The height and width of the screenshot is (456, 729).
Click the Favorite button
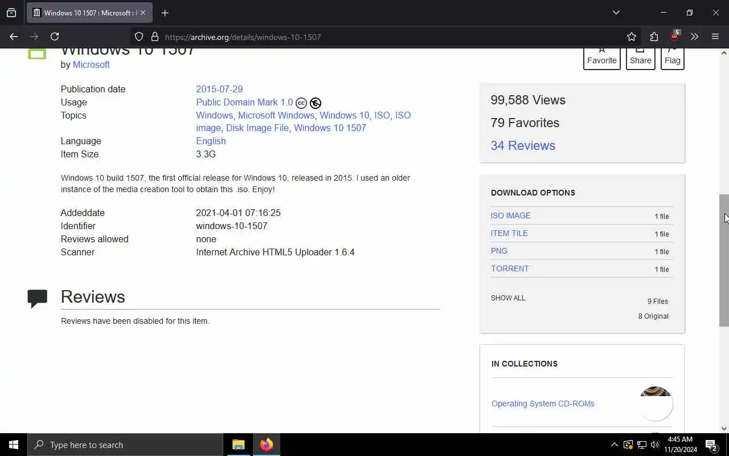tap(602, 58)
